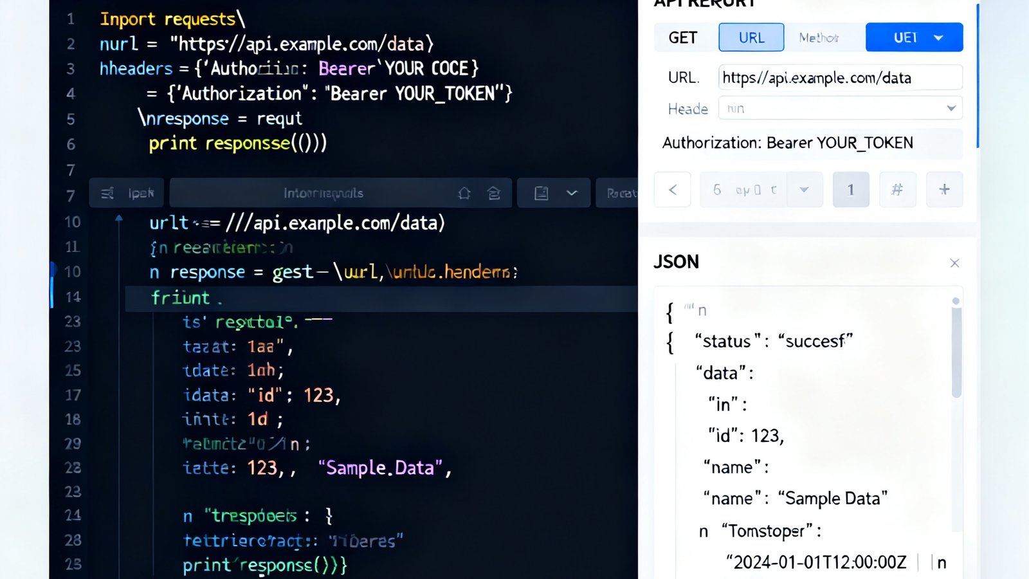Click the JSON panel vertical scrollbar
The height and width of the screenshot is (579, 1029).
956,351
